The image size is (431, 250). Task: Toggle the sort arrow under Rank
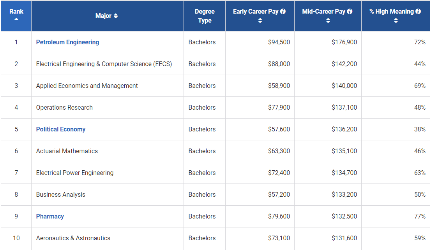[x=16, y=19]
